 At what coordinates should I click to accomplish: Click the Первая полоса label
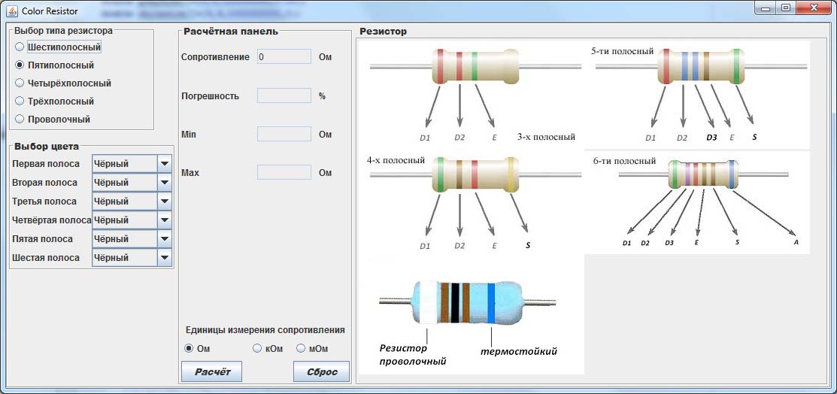[x=46, y=164]
